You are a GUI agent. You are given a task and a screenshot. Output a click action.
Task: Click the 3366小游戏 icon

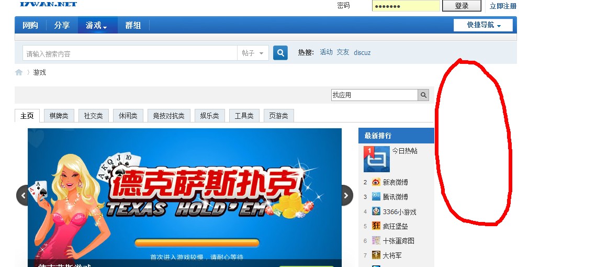point(376,212)
